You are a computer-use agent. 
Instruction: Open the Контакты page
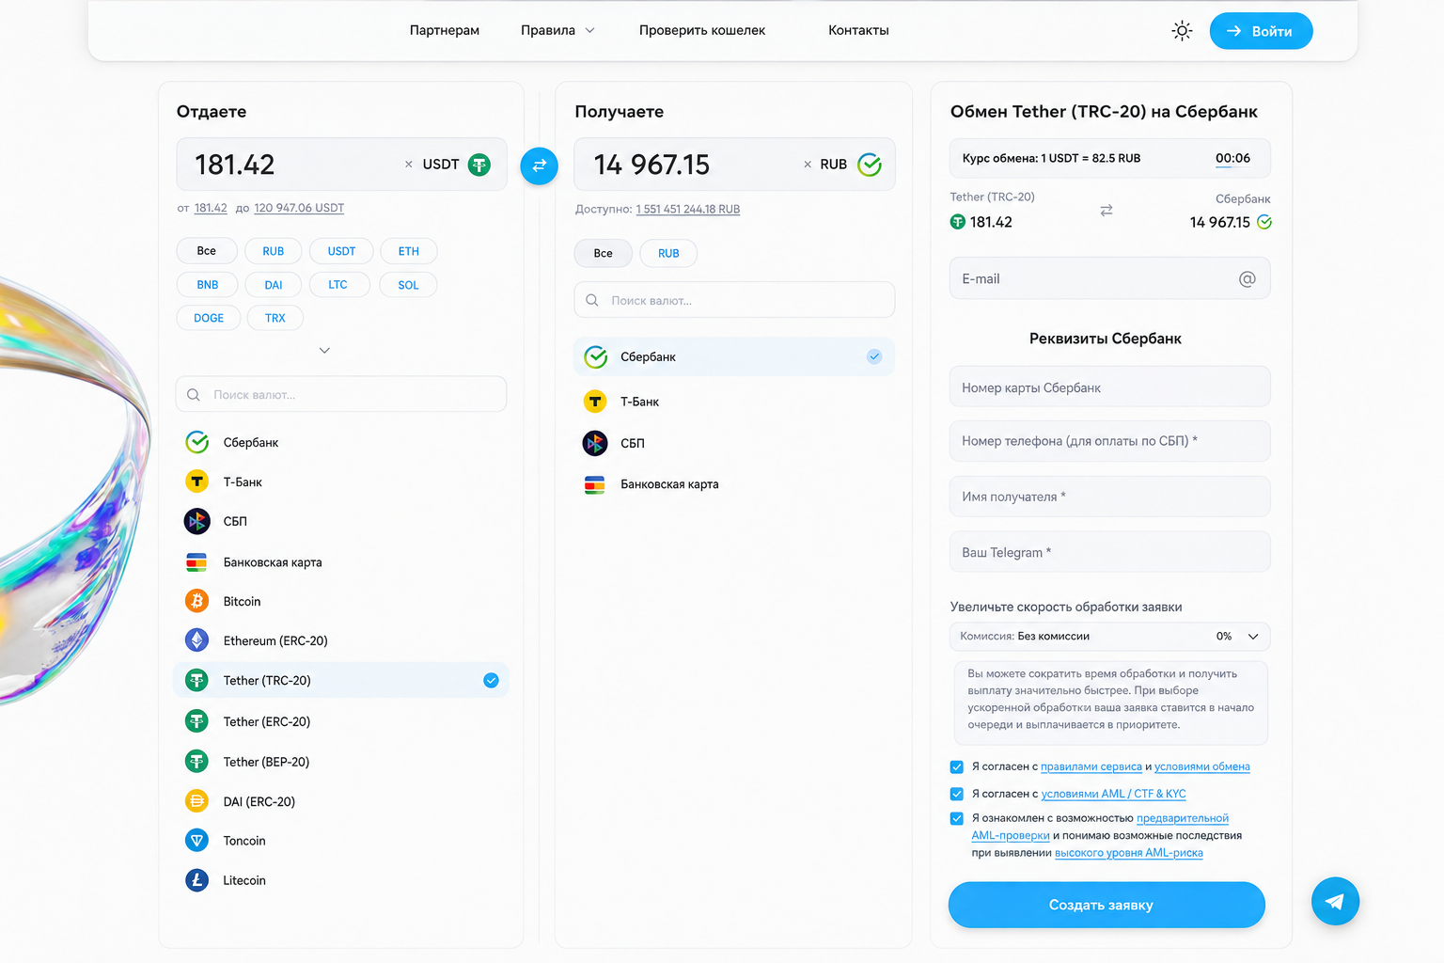(x=858, y=30)
